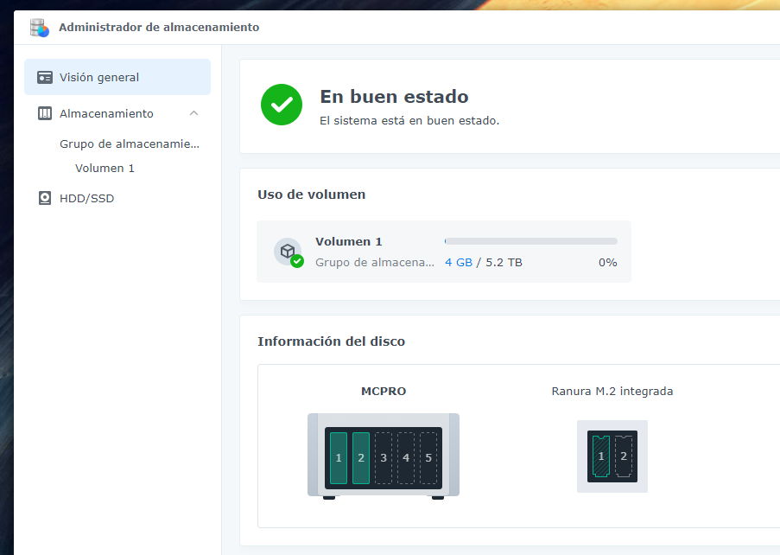Switch to the HDD/SSD section

coord(86,199)
